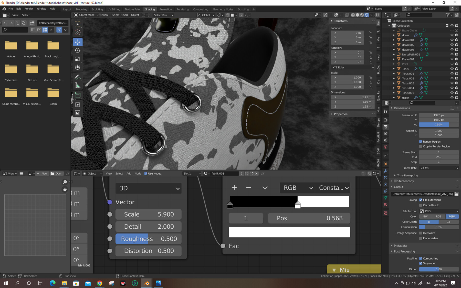Switch to the UV Editing workspace tab

click(114, 9)
